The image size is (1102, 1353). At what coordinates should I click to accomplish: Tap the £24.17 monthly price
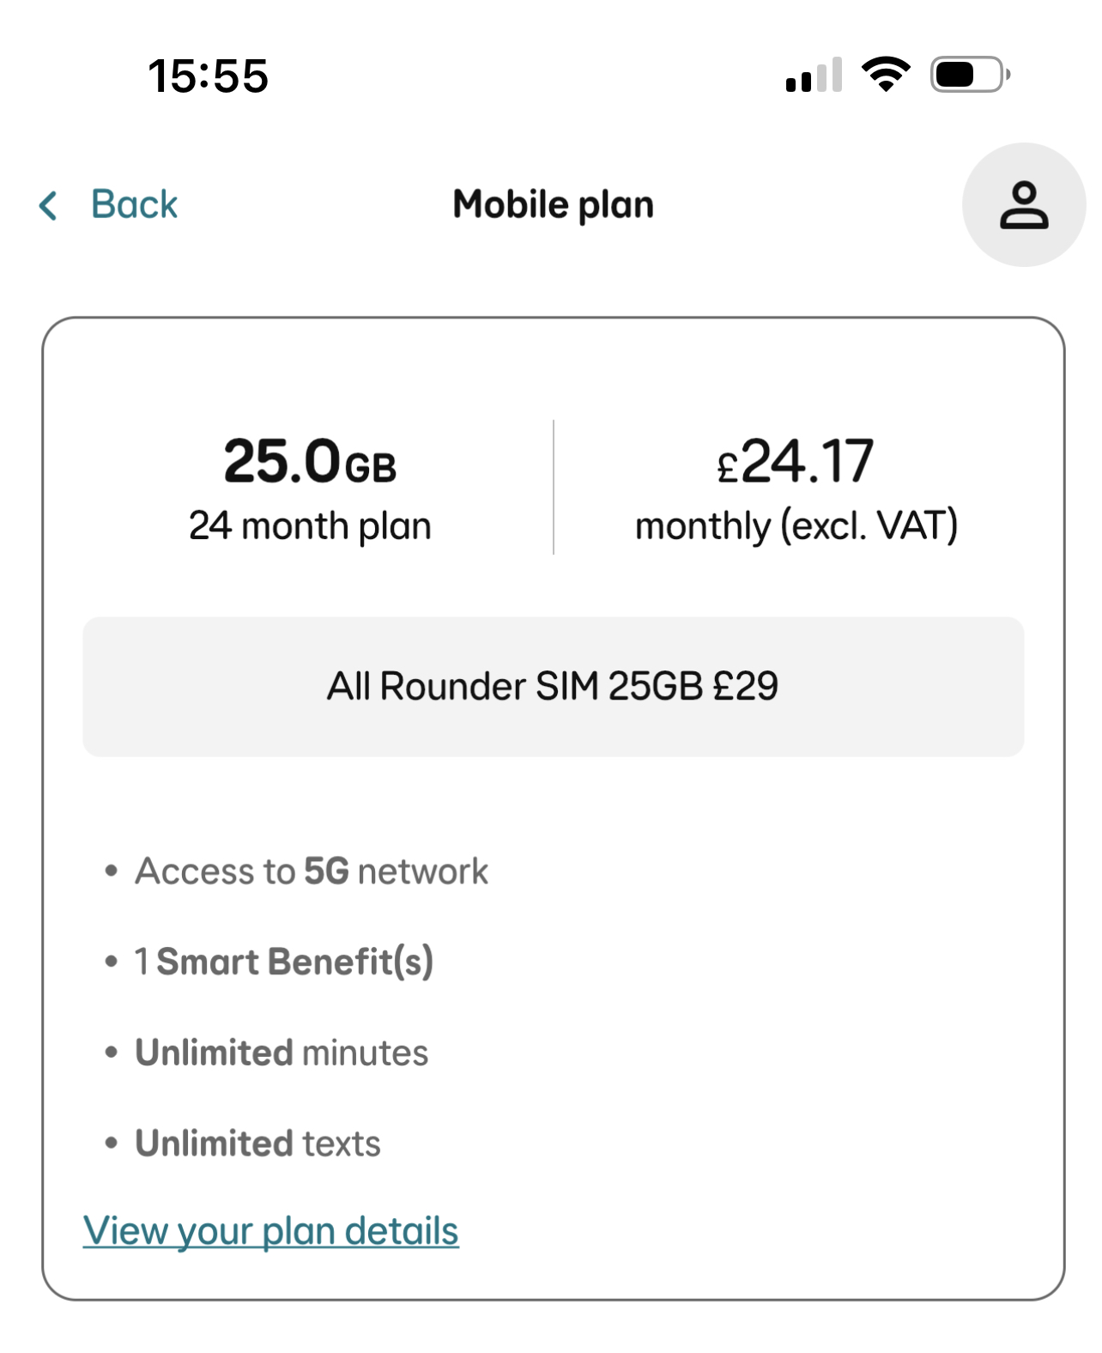pos(796,461)
